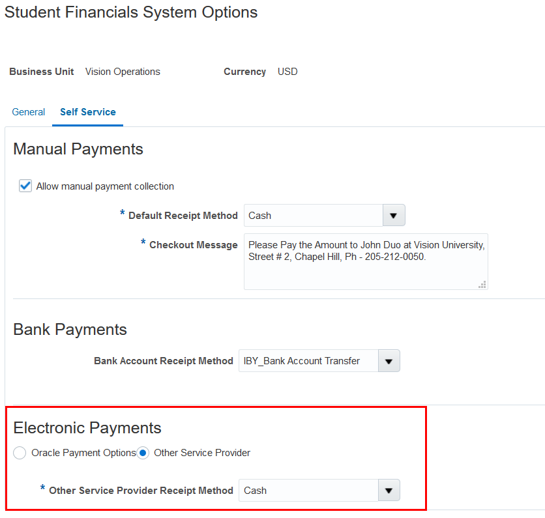Image resolution: width=545 pixels, height=518 pixels.
Task: Select the Self Service tab
Action: click(x=87, y=111)
